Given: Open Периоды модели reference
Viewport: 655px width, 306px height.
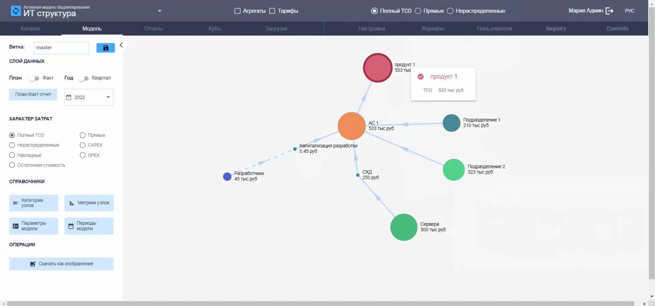Looking at the screenshot, I should 89,226.
